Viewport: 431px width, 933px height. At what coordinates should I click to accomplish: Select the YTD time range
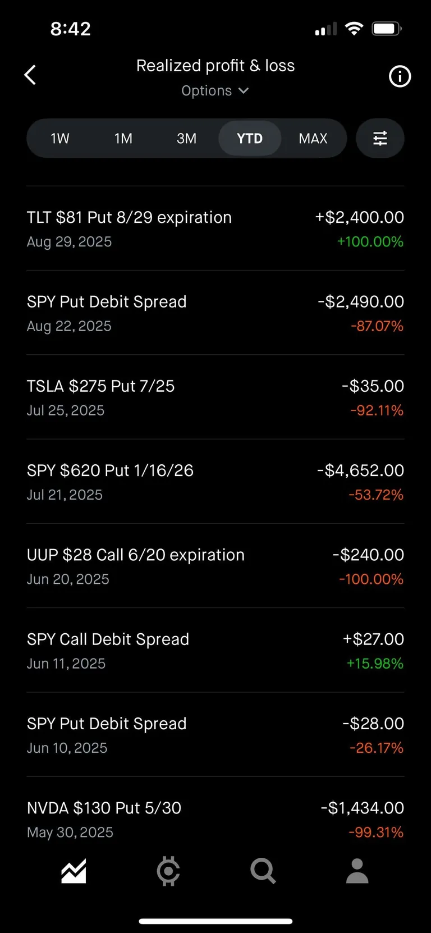[x=250, y=138]
